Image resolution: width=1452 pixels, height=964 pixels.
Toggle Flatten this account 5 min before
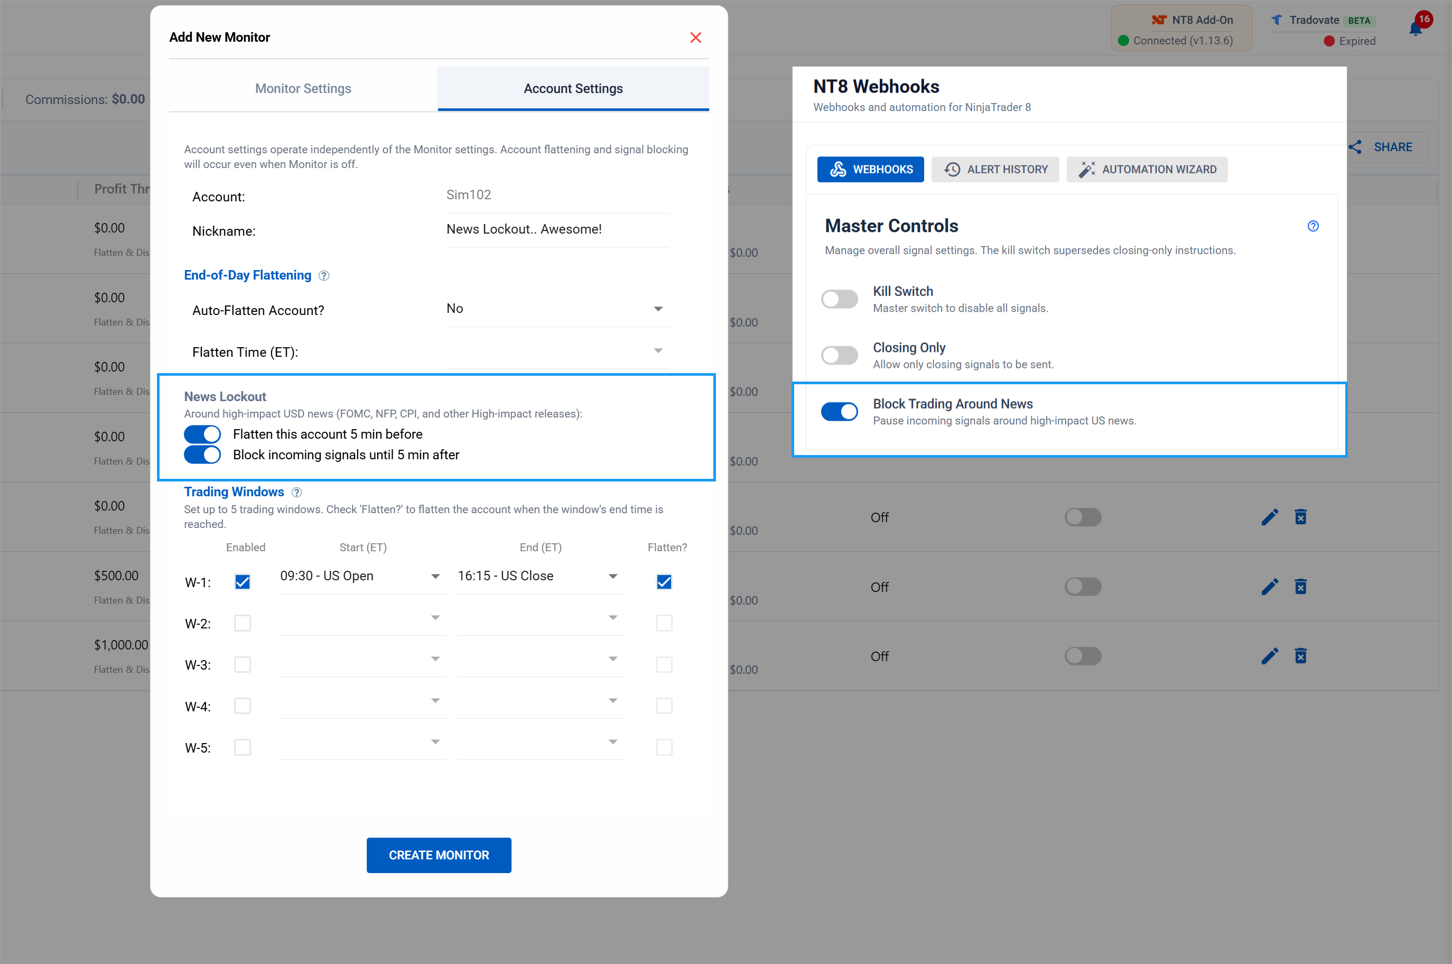tap(202, 434)
